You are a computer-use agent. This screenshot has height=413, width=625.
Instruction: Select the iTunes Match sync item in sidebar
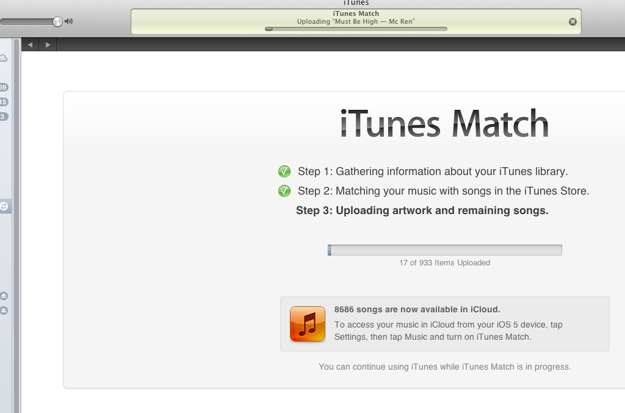point(5,206)
